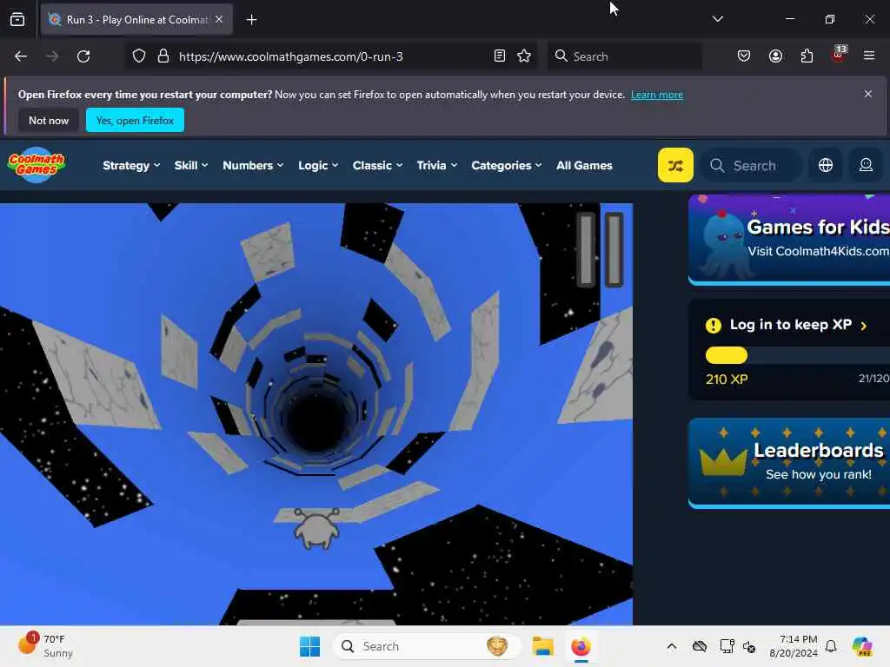Open the notifications bell icon
This screenshot has height=667, width=890.
click(831, 646)
